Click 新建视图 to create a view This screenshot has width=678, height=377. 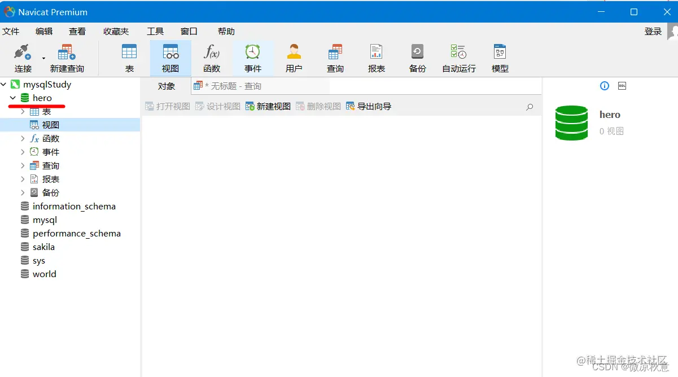(267, 106)
